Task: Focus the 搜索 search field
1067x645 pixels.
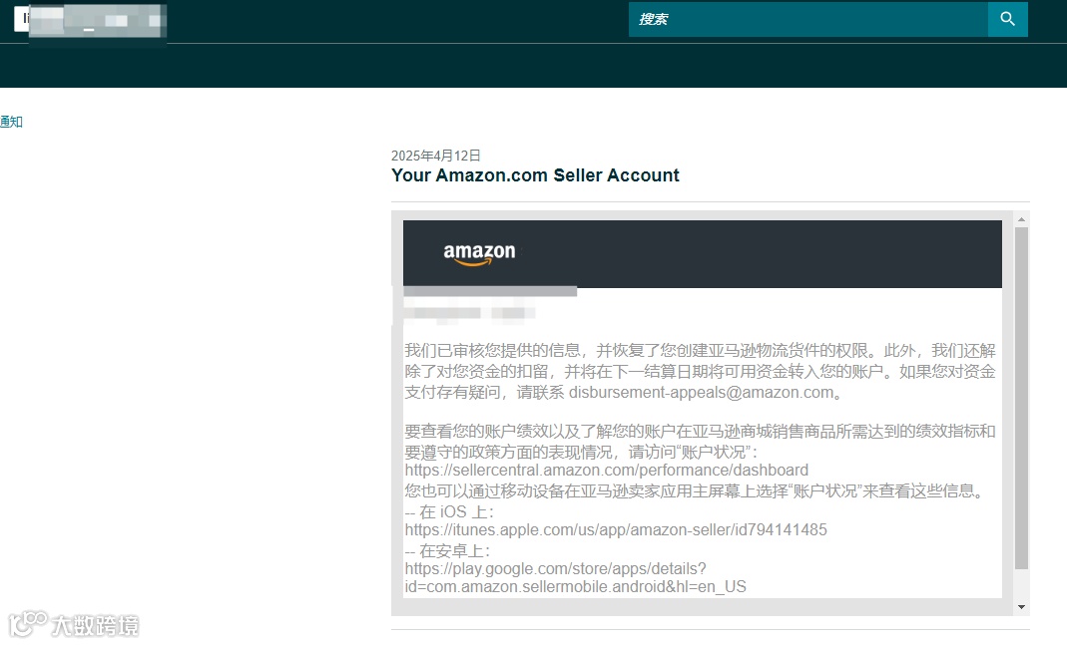Action: [807, 19]
